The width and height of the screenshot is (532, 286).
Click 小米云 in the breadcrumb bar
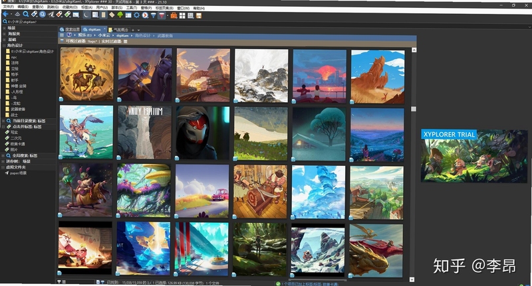pos(104,35)
